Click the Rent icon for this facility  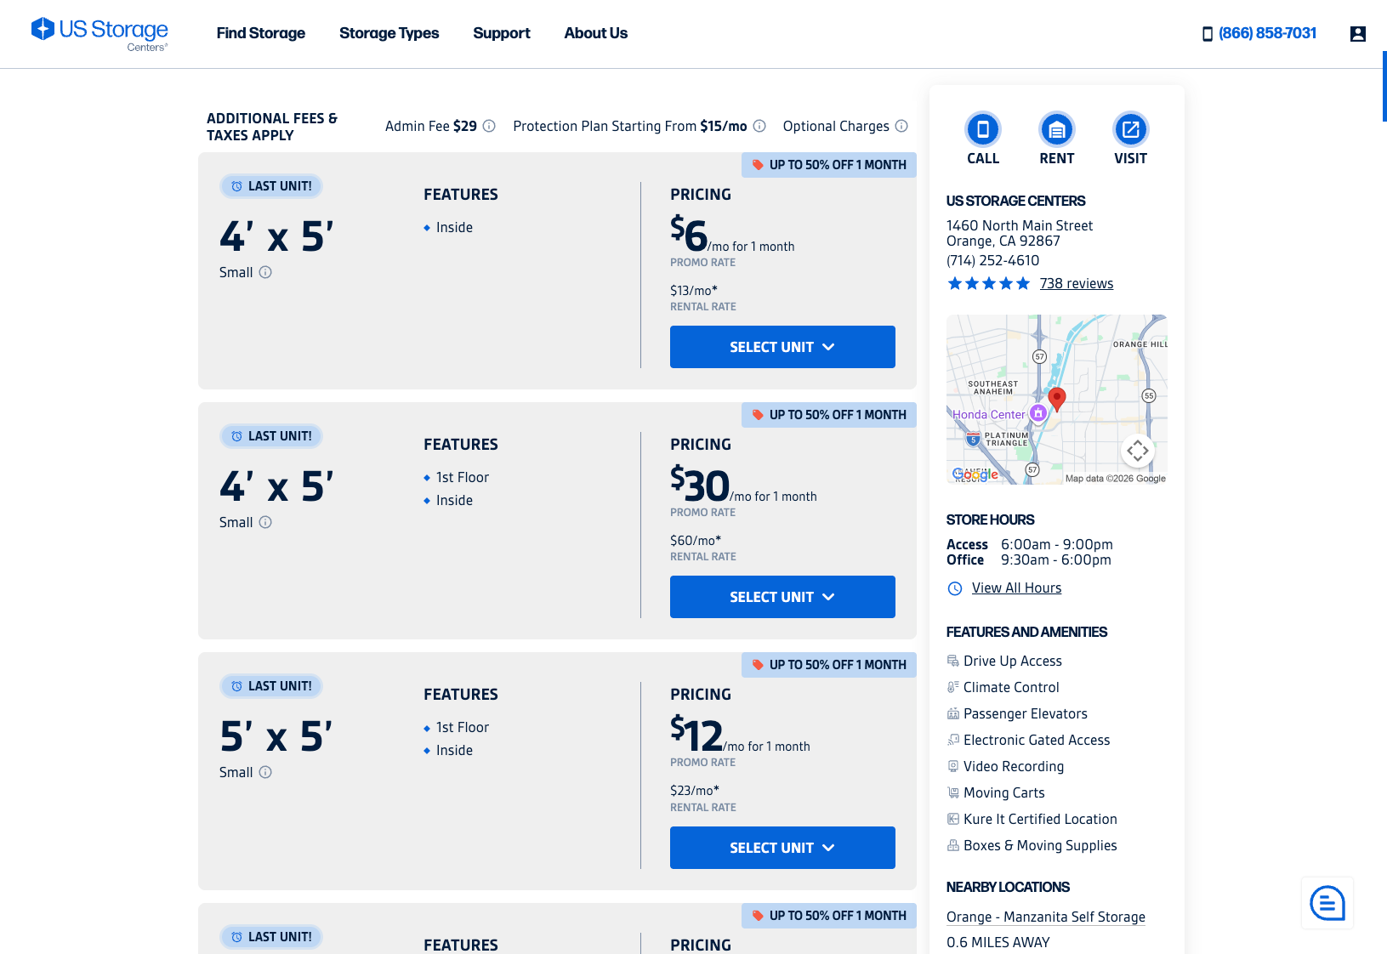coord(1056,131)
